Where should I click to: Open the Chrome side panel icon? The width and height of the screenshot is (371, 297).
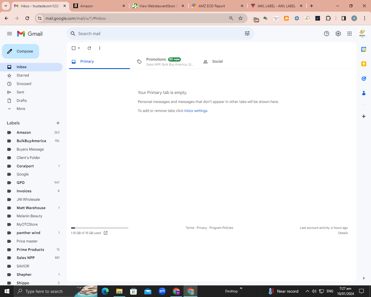tap(344, 18)
